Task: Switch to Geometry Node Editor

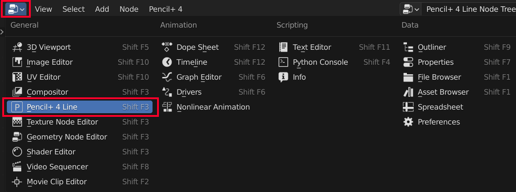Action: (67, 137)
